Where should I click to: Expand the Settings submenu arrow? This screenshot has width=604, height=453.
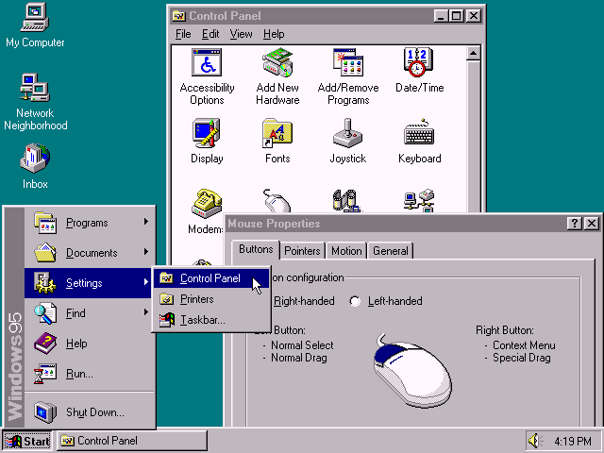146,281
